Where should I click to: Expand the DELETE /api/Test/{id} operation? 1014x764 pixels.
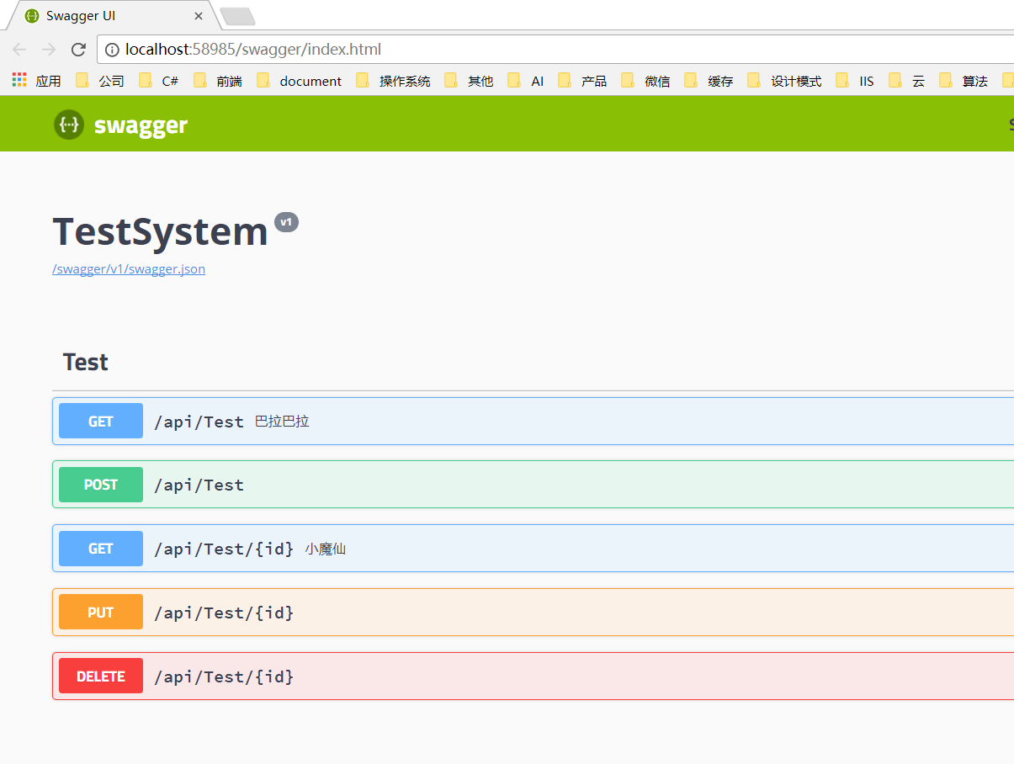point(534,676)
